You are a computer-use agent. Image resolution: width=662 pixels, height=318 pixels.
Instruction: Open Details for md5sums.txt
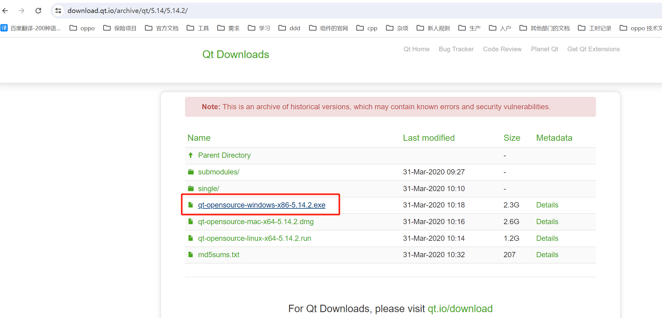tap(547, 255)
